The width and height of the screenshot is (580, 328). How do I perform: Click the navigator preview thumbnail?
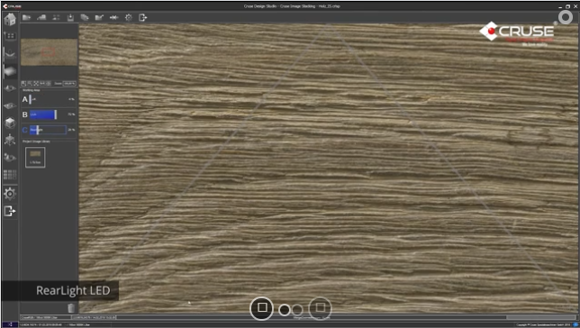[49, 52]
